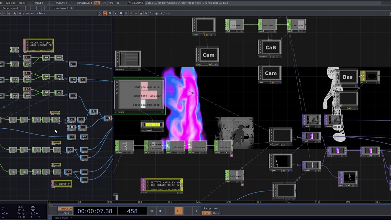Switch timeline display to Beats
Screen dimensions: 391x220
(65, 213)
